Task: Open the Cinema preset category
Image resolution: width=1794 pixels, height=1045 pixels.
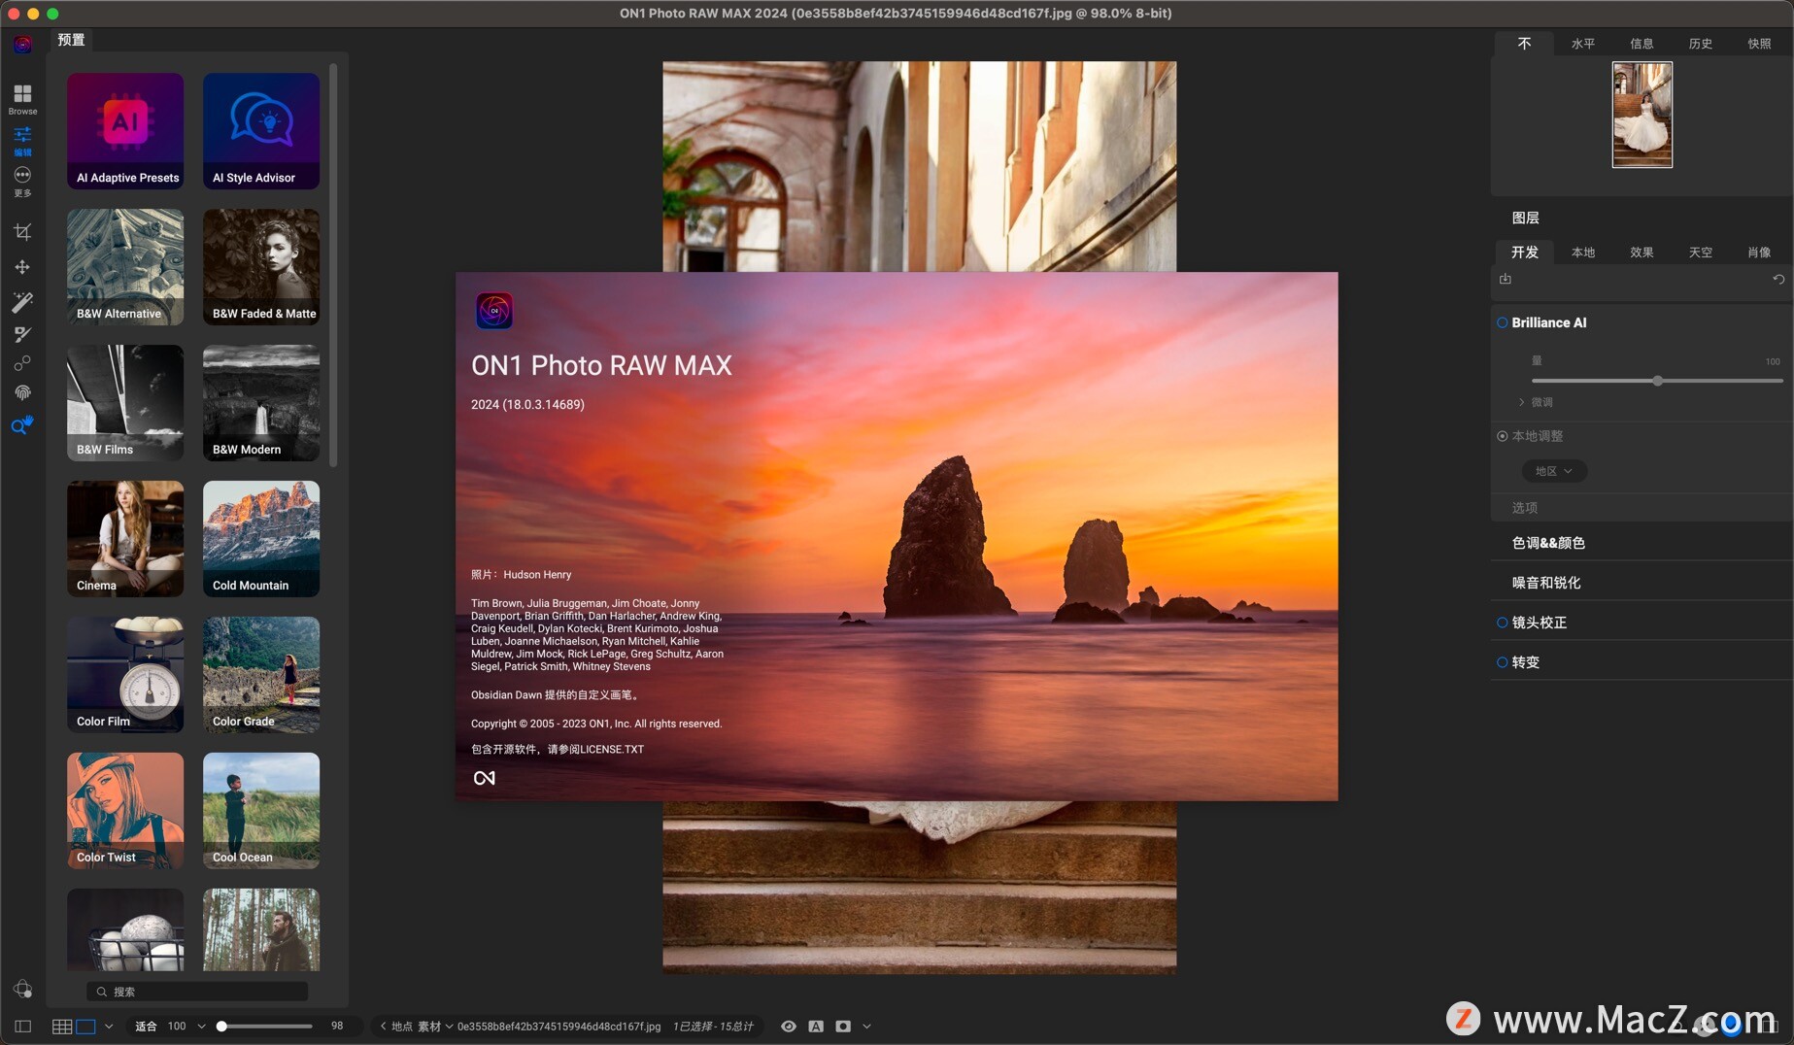Action: click(125, 539)
